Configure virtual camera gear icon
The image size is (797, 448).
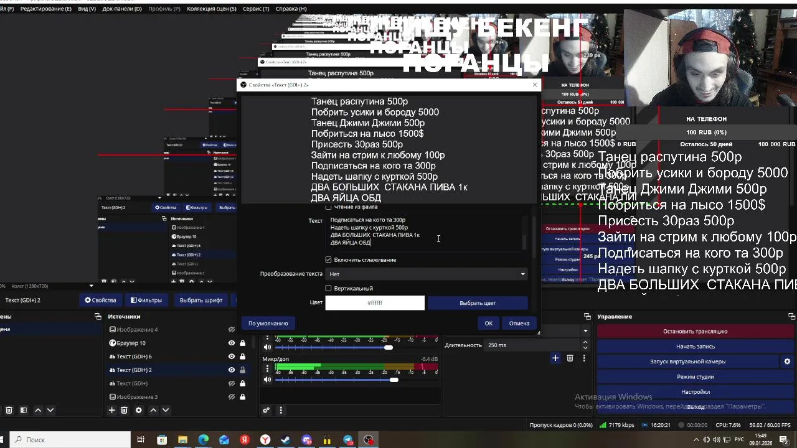[787, 362]
